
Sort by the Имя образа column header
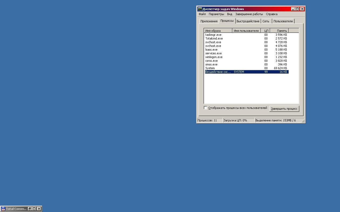(218, 31)
